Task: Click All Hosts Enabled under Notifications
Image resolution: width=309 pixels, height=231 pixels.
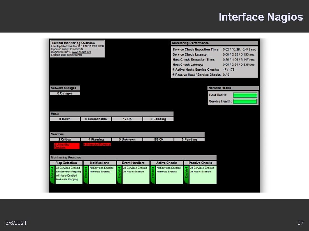Action: pyautogui.click(x=100, y=172)
